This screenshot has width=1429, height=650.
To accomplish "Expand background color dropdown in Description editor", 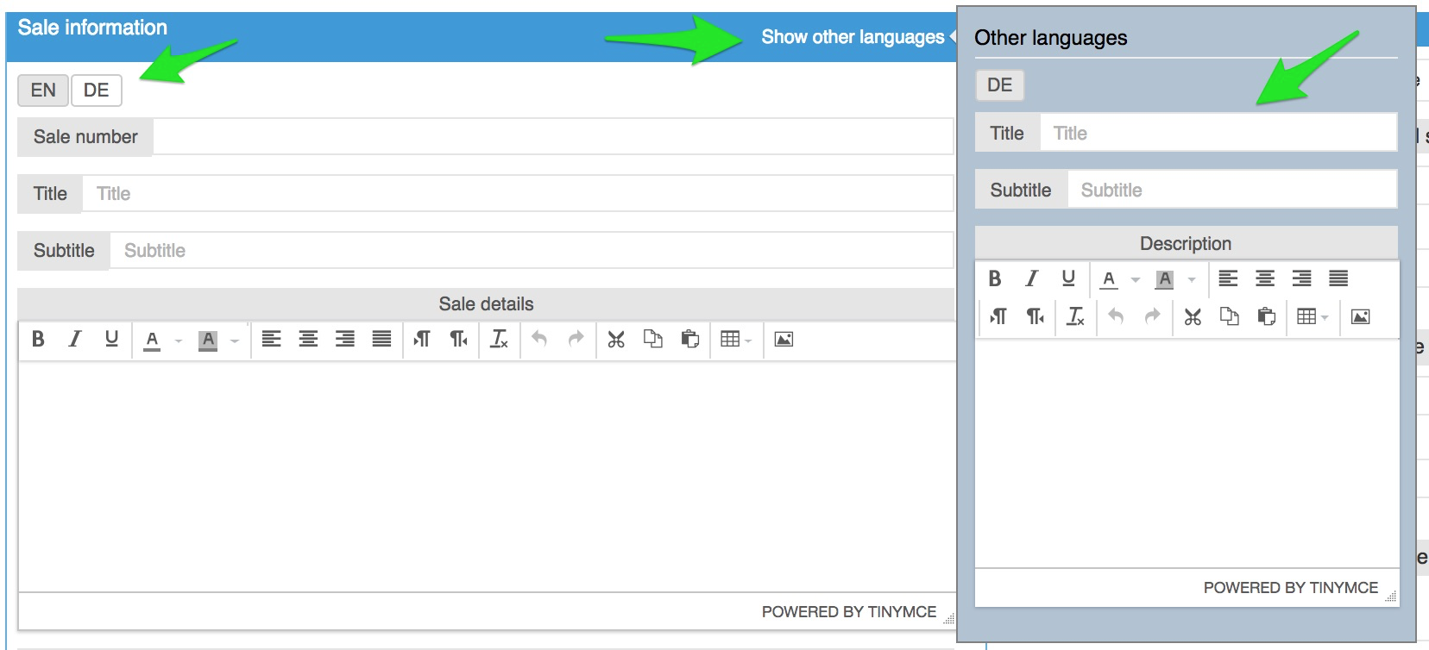I will tap(1192, 279).
